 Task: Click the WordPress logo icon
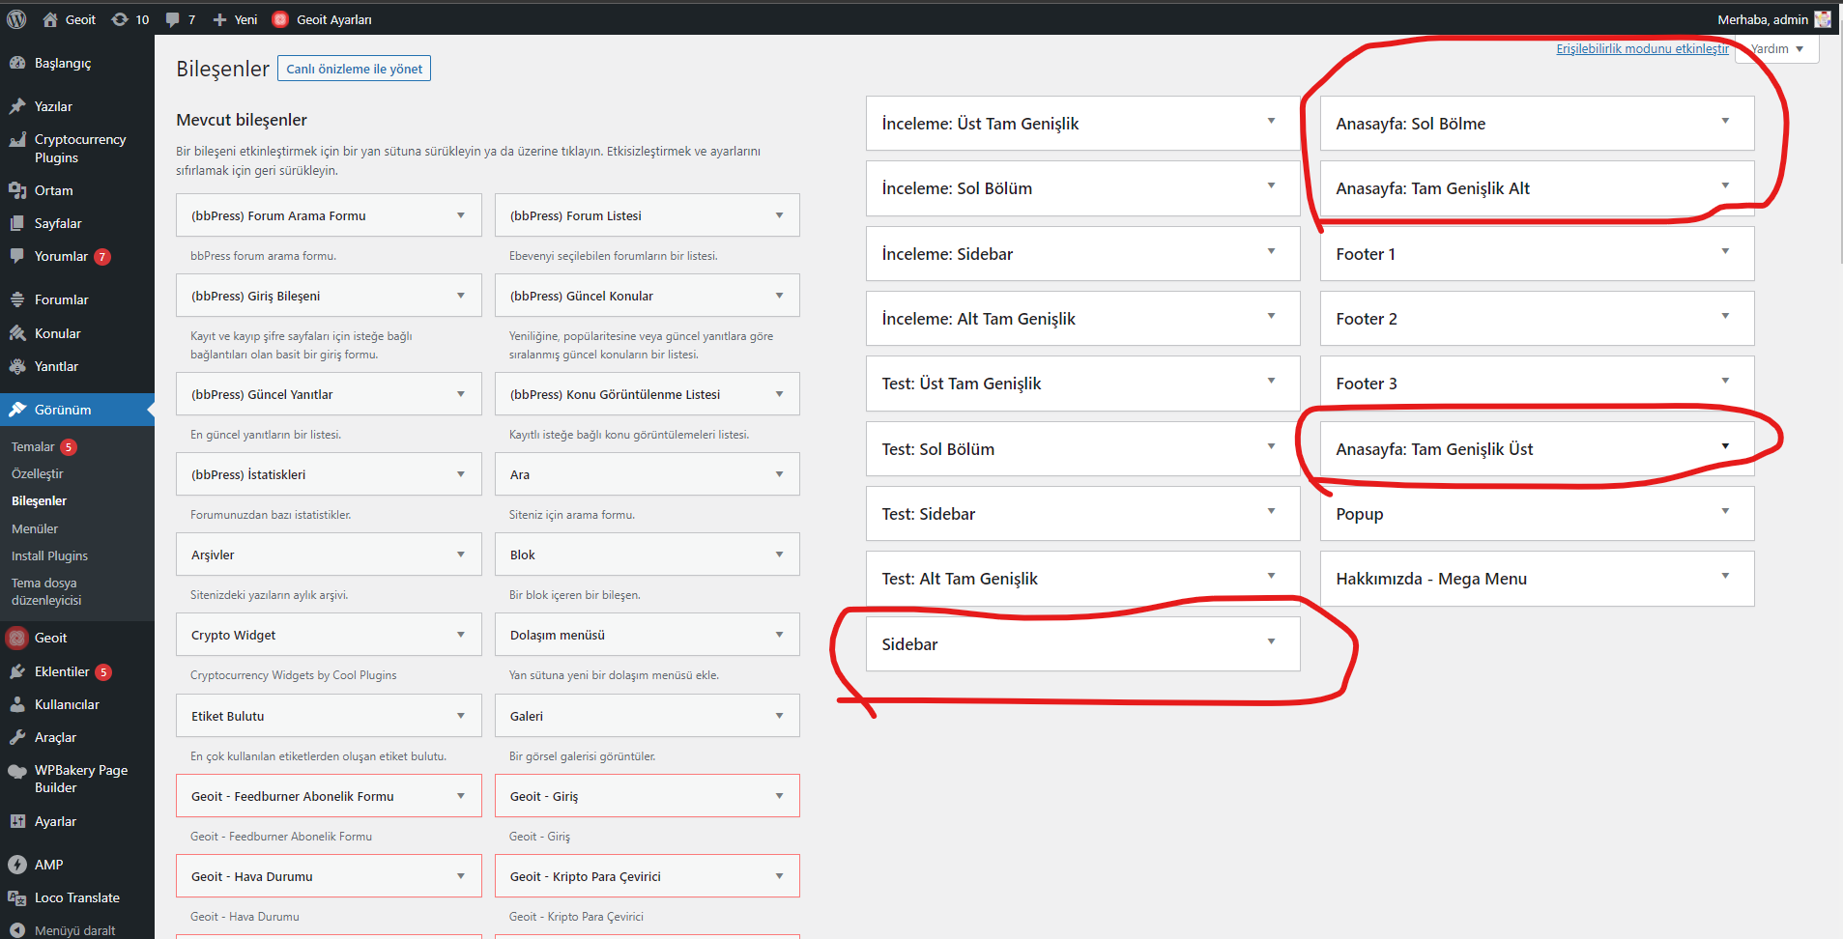[x=16, y=19]
